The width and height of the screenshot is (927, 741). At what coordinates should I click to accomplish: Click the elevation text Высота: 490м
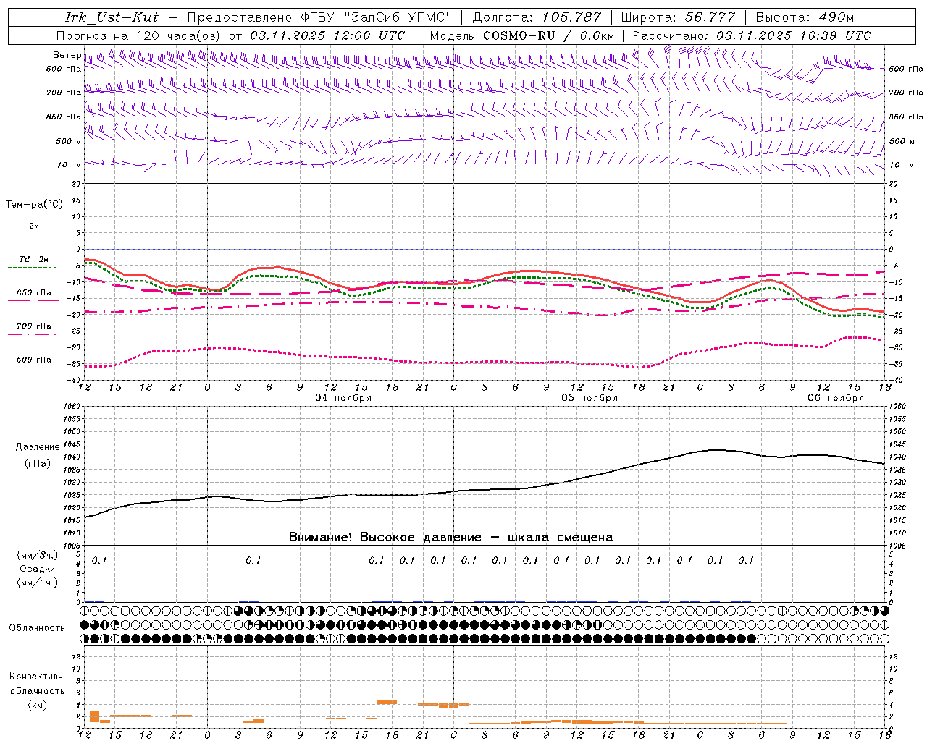click(805, 17)
